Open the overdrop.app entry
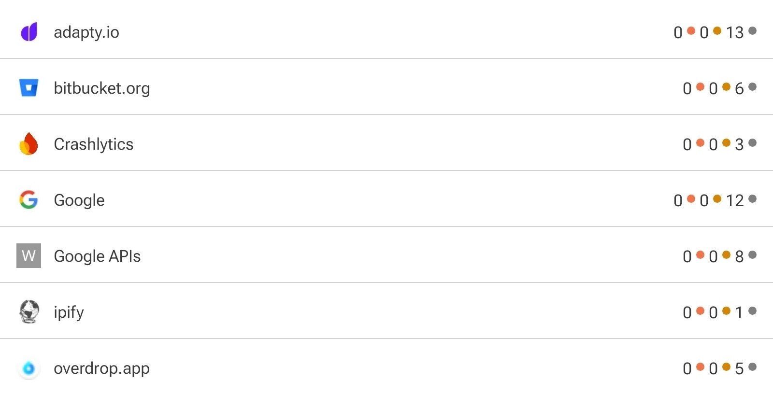Screen dimensions: 773x409 101,368
